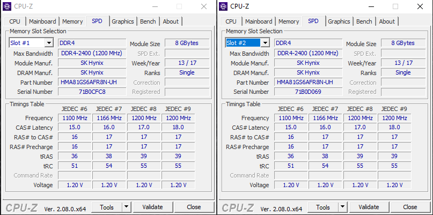Click Validate button in right CPU-Z window
The width and height of the screenshot is (433, 215).
[x=369, y=207]
